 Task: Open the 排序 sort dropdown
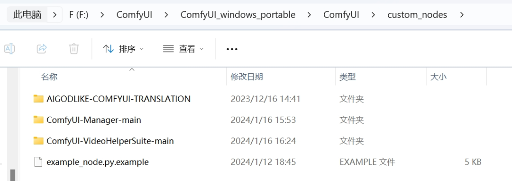coord(123,49)
